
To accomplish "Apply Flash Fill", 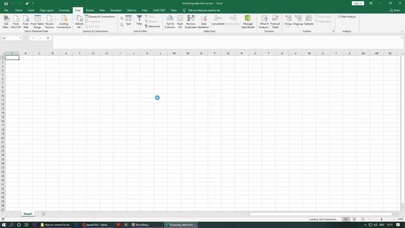I will pyautogui.click(x=180, y=22).
